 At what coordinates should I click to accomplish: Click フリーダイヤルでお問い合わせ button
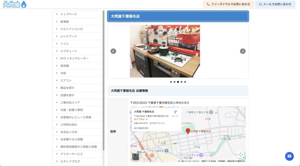pyautogui.click(x=224, y=4)
